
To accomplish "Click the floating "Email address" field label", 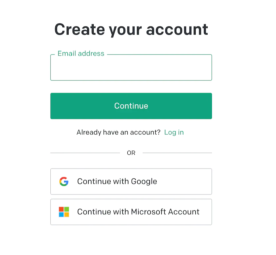I will (x=81, y=53).
